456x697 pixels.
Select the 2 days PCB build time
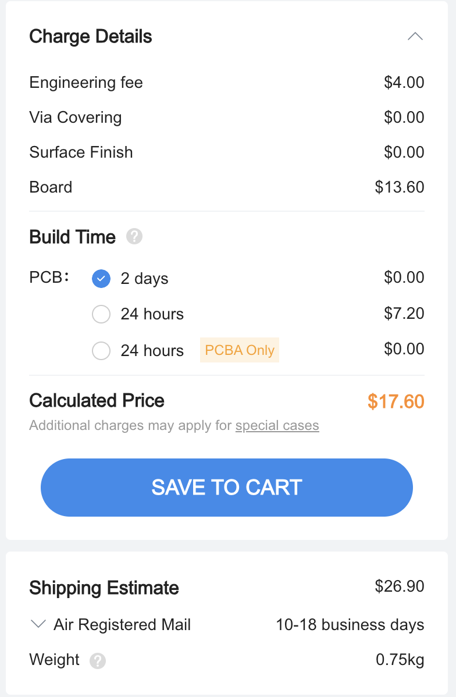pyautogui.click(x=101, y=279)
